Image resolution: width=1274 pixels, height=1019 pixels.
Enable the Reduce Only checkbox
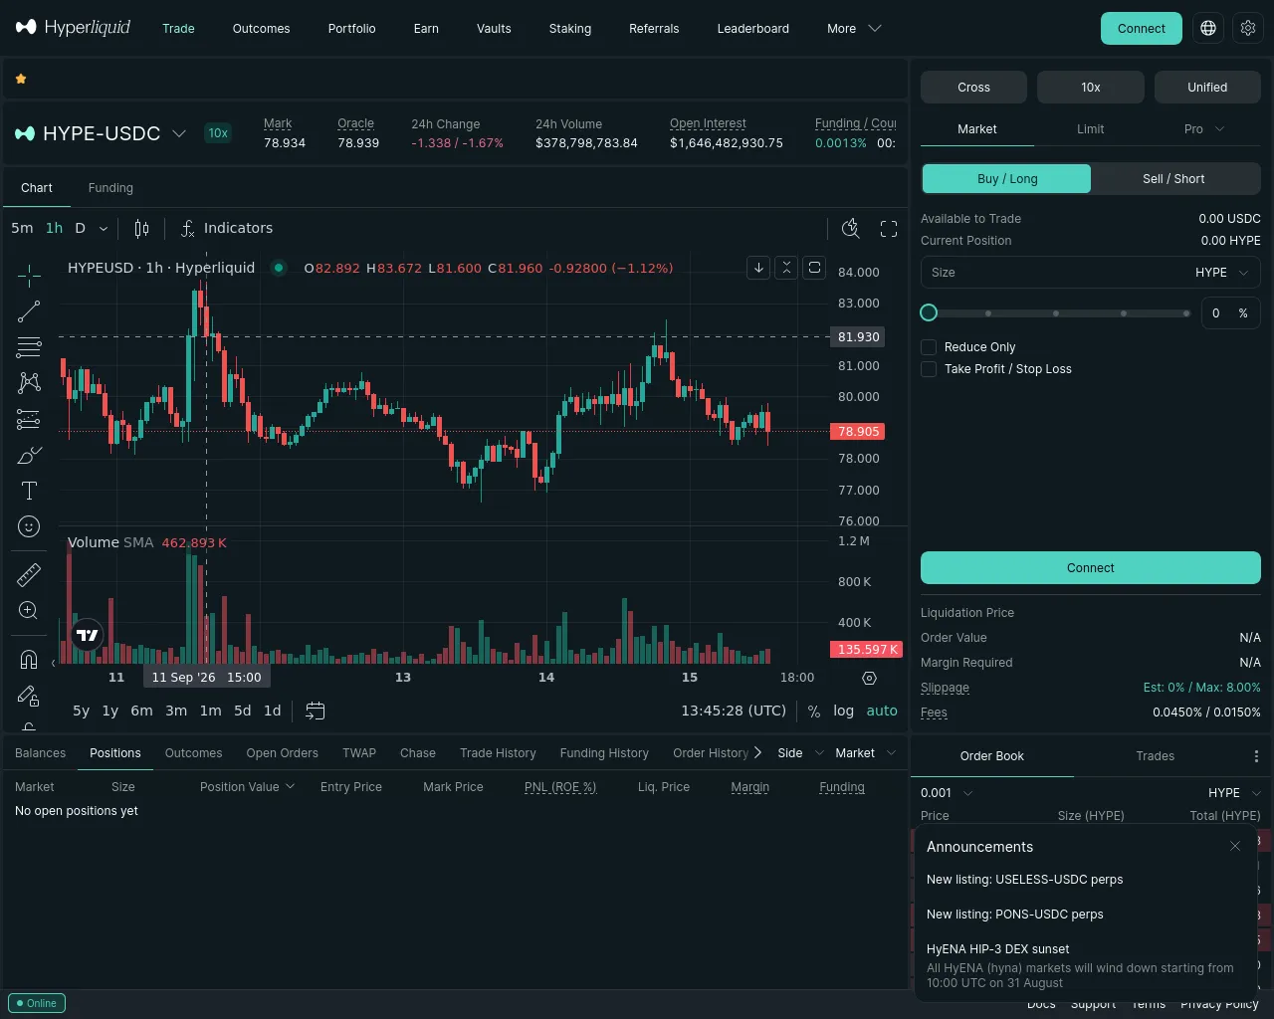pos(929,347)
